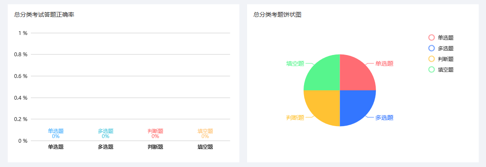Toggle 判断题 legend circle icon

pos(432,59)
